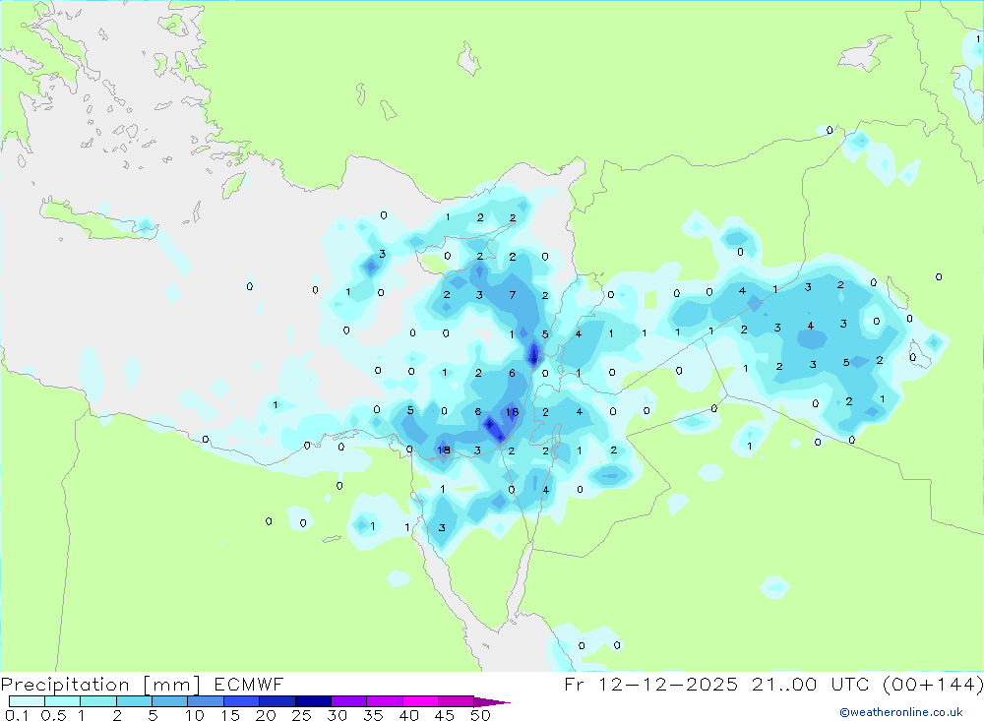984x721 pixels.
Task: Choose the 40–45 mm magenta legend swatch
Action: click(x=420, y=701)
